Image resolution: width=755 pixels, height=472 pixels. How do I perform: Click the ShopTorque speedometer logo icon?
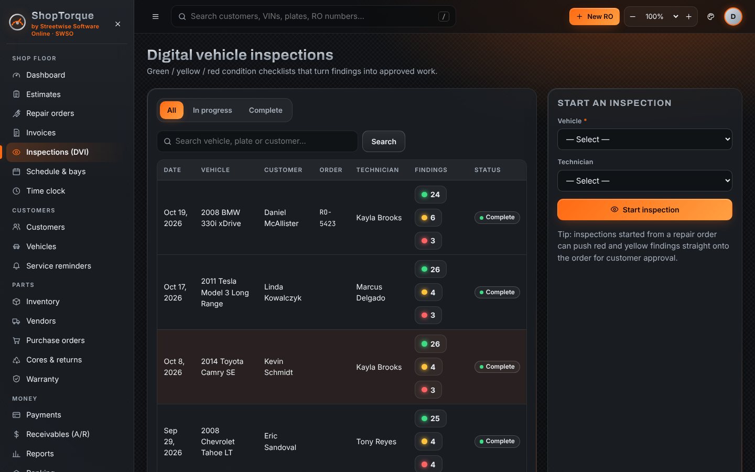[x=17, y=23]
